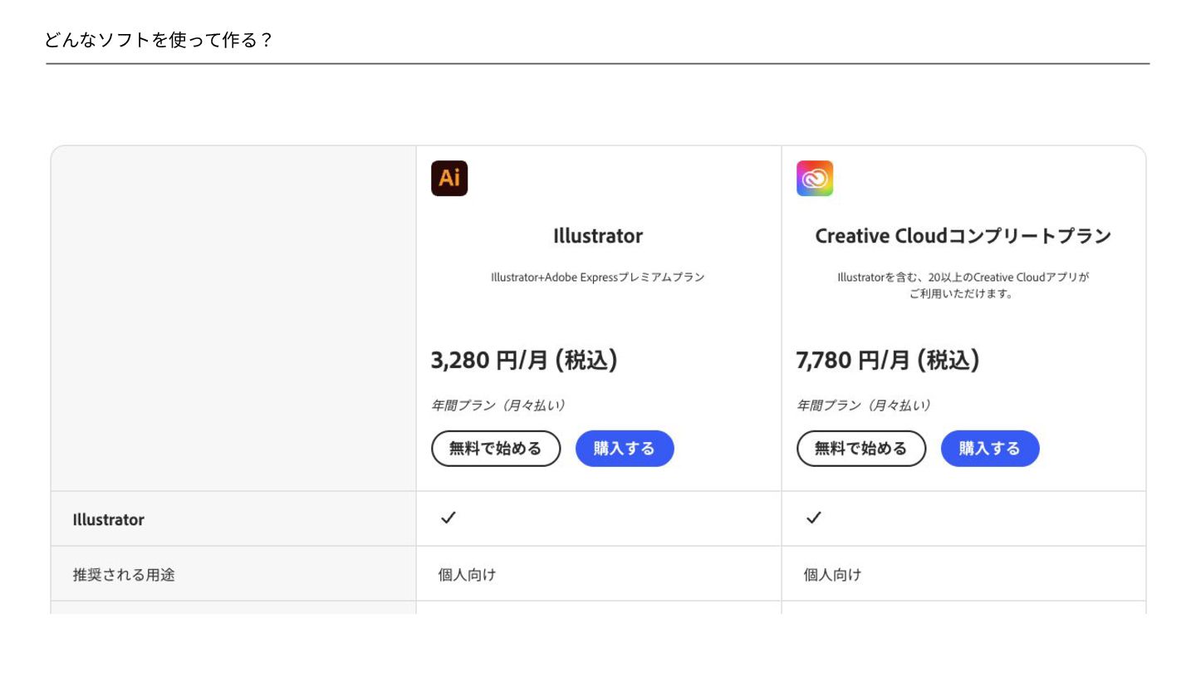
Task: Click 個人向け in the Illustrator column
Action: tap(468, 574)
